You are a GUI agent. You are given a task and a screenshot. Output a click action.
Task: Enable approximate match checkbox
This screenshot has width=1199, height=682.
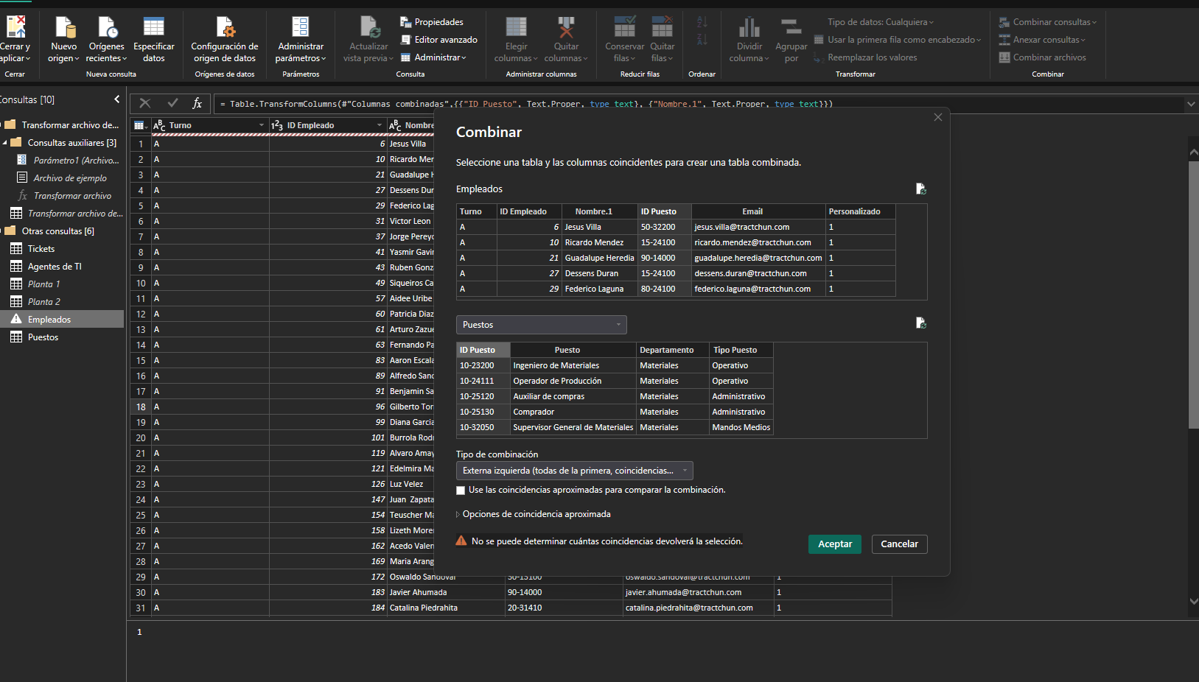click(x=461, y=491)
